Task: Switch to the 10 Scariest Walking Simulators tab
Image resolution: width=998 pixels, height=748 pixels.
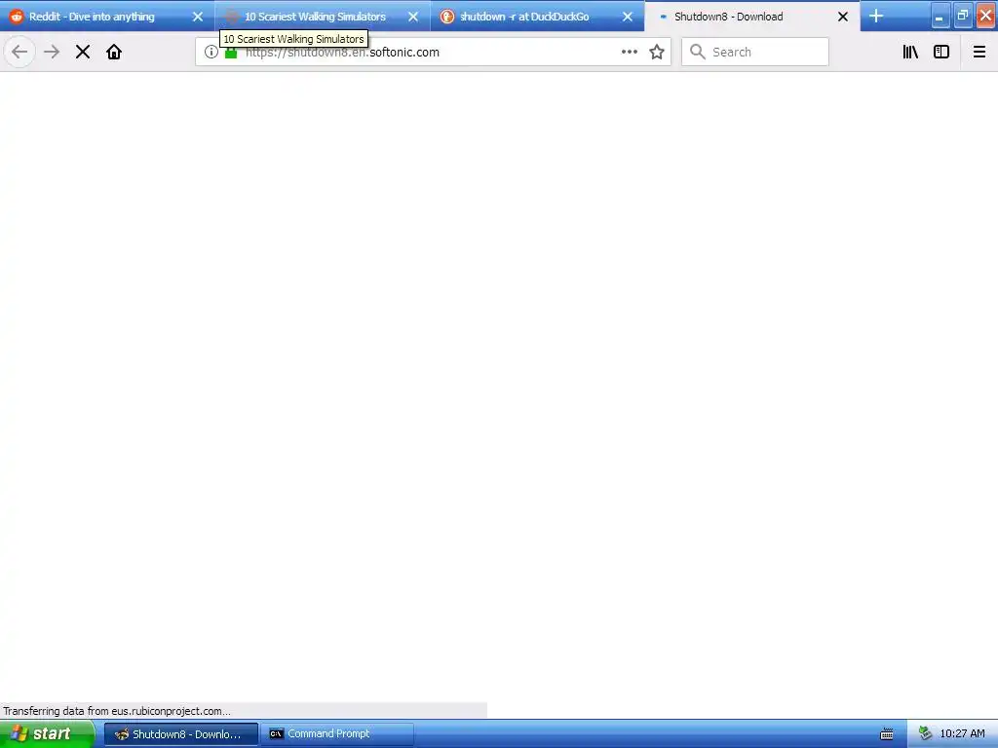Action: 322,16
